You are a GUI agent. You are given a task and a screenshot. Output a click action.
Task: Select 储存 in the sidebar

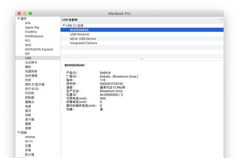[x=28, y=67]
